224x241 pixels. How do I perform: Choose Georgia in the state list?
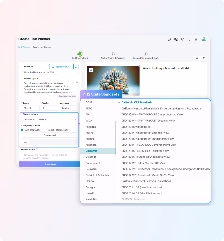pyautogui.click(x=98, y=187)
